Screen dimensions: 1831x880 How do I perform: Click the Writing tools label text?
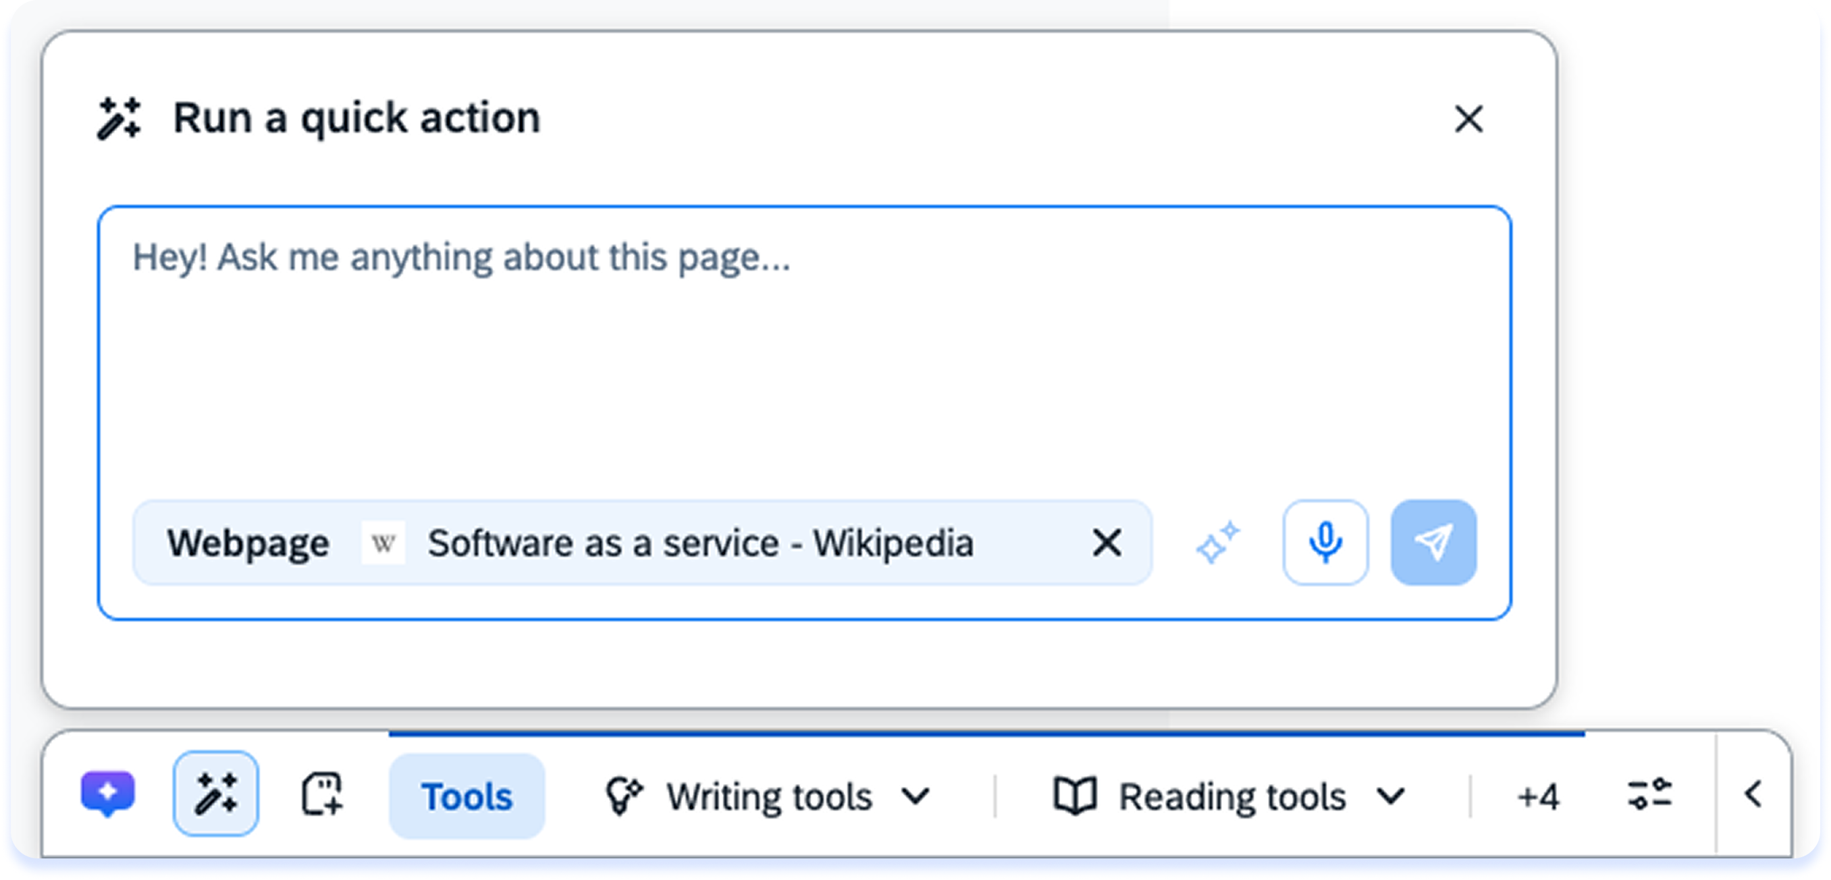[x=768, y=796]
